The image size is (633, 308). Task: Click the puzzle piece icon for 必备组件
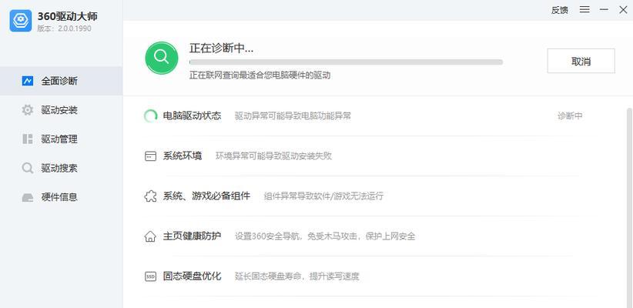150,196
